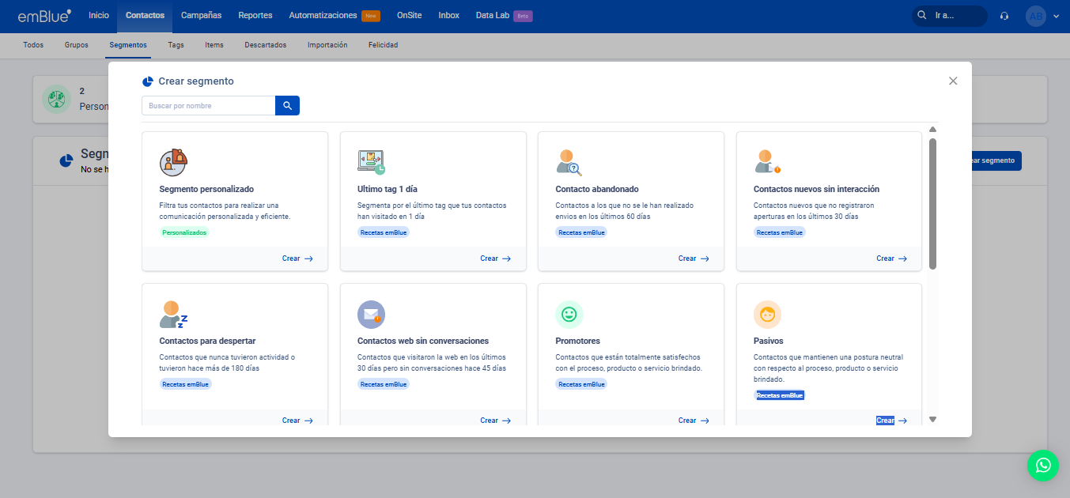Click the Contacto abandonado icon
The height and width of the screenshot is (498, 1070).
[569, 162]
